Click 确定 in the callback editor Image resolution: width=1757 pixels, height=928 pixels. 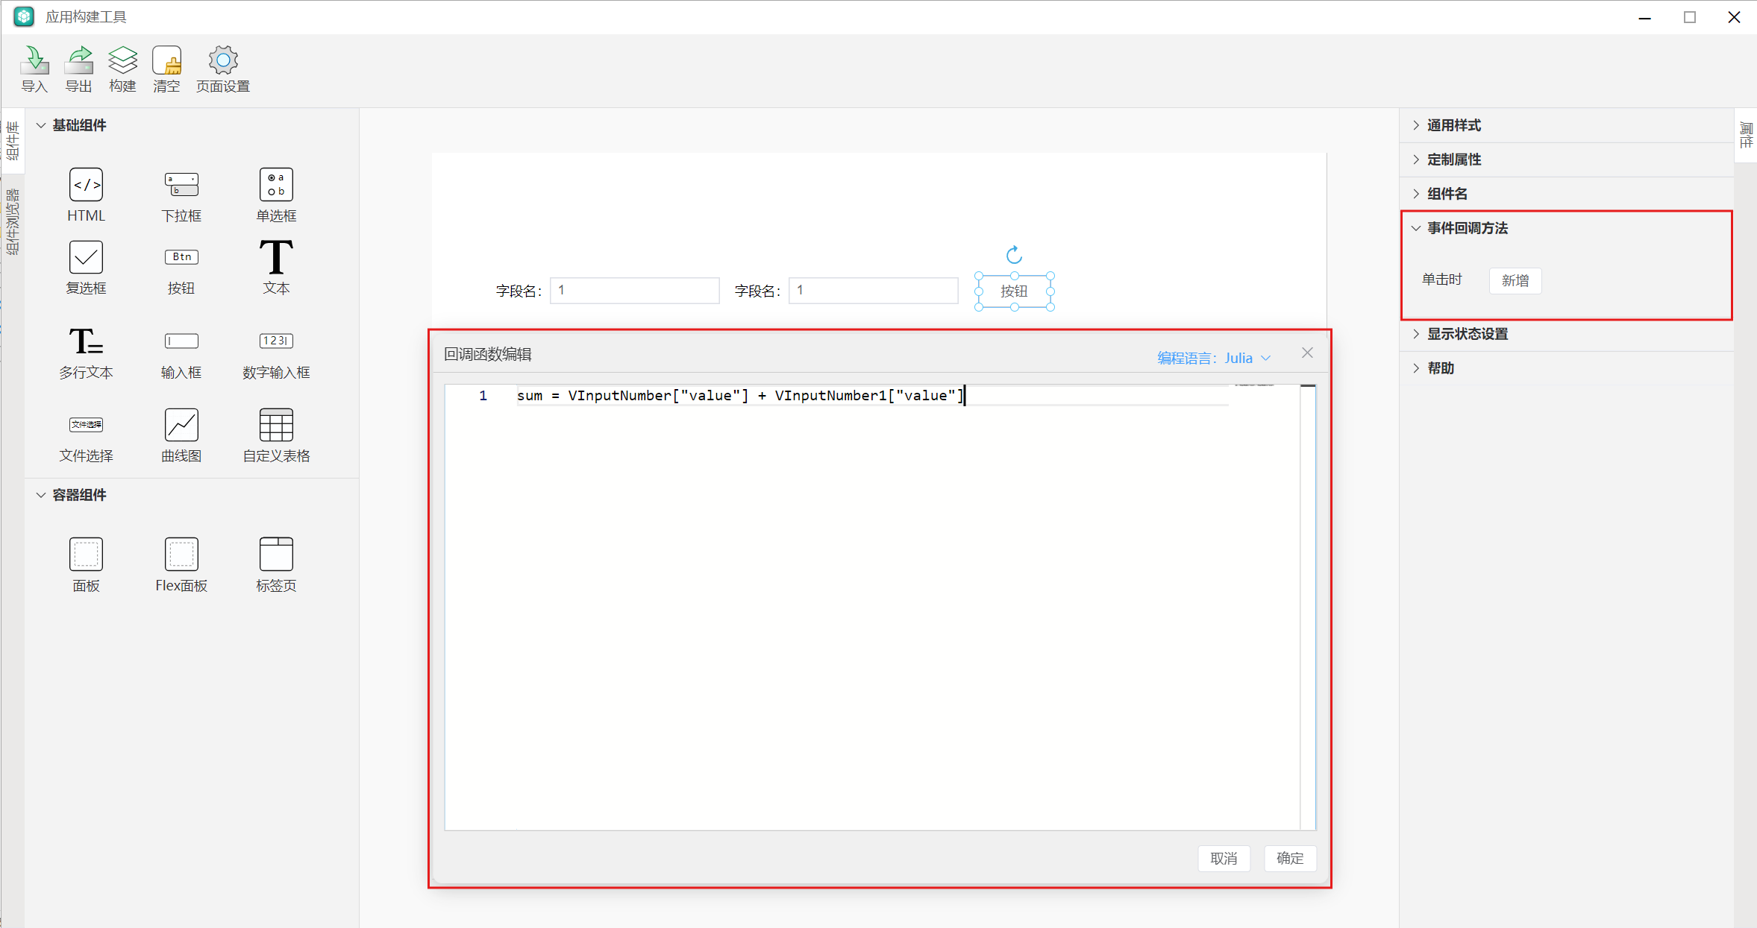click(1289, 858)
